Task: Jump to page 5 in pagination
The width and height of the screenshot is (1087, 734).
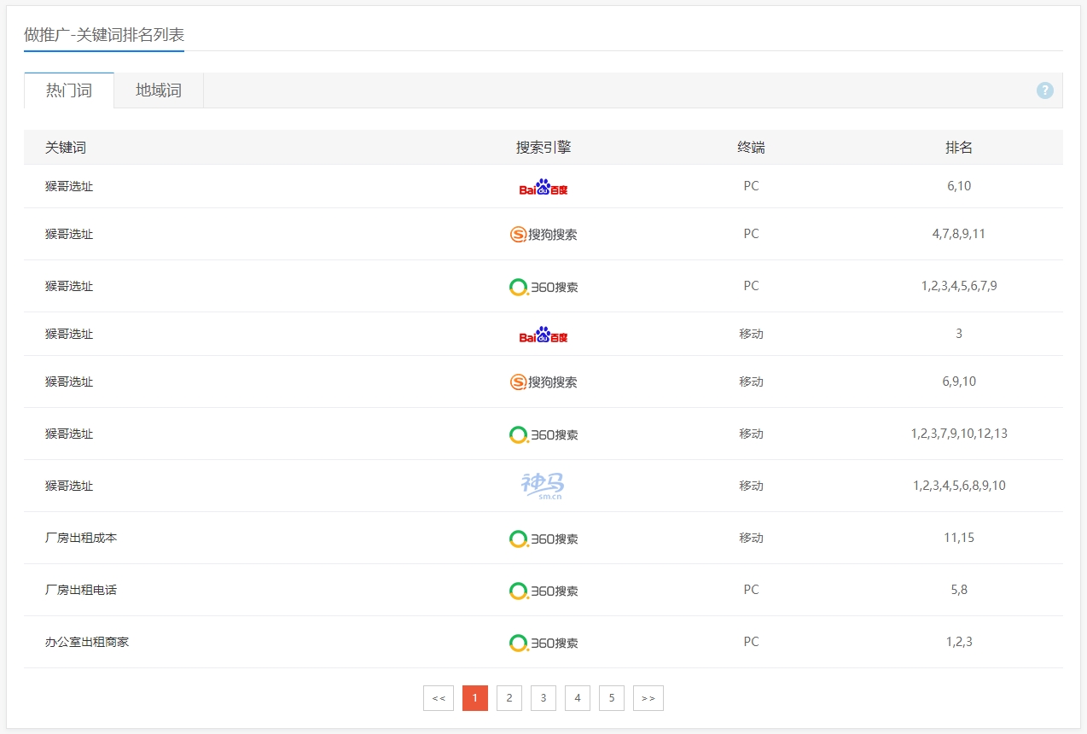Action: click(612, 698)
